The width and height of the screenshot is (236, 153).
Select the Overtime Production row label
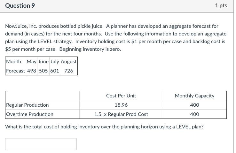click(x=30, y=114)
